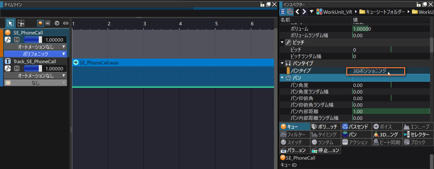
Task: Click the inspector list view icon
Action: (283, 12)
